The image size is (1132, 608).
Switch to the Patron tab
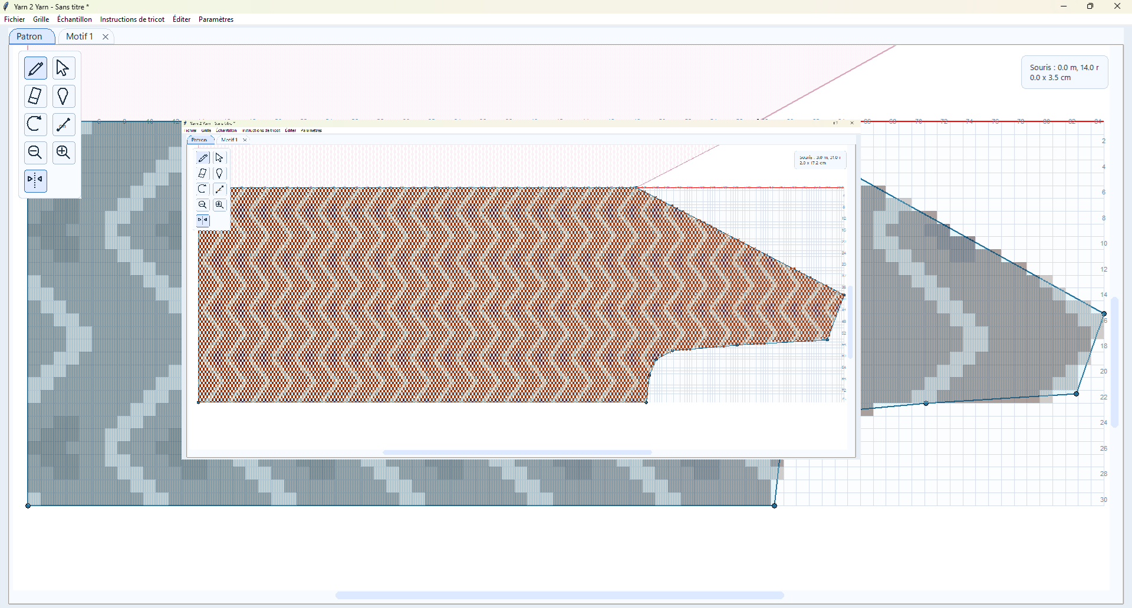(x=29, y=37)
